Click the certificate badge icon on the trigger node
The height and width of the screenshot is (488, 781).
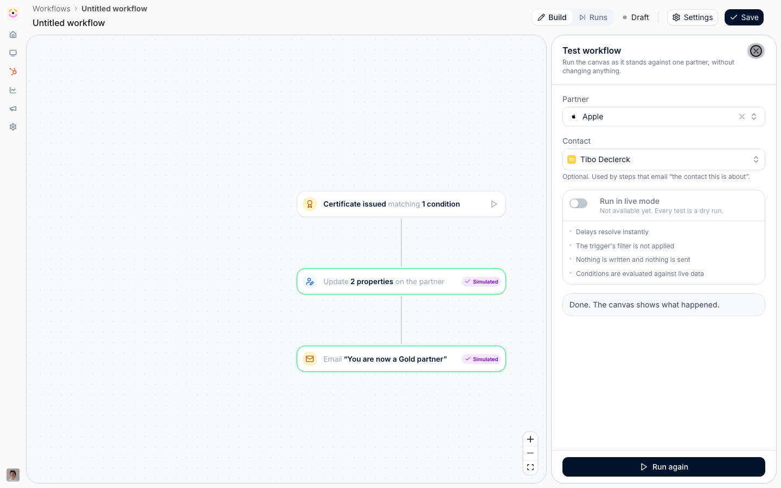point(310,204)
